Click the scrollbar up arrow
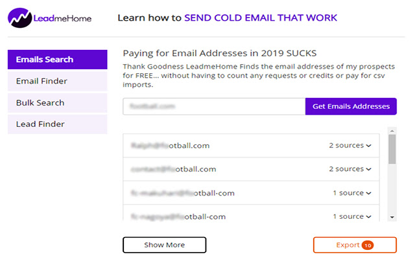415x259 pixels. coord(392,131)
